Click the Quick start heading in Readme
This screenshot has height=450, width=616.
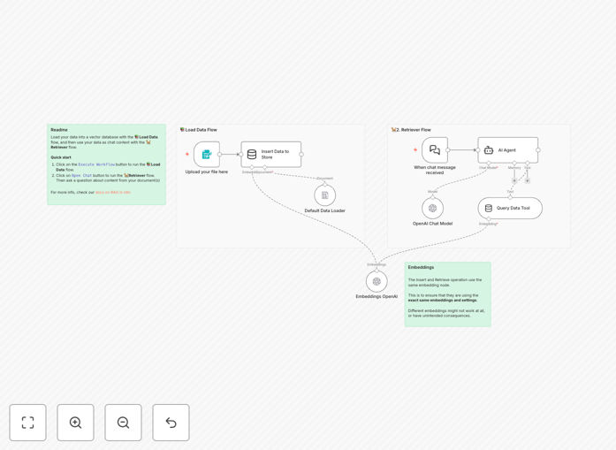61,157
